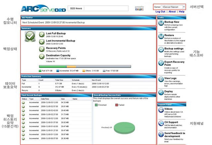Click the Log Out link
The height and width of the screenshot is (145, 212).
160,12
